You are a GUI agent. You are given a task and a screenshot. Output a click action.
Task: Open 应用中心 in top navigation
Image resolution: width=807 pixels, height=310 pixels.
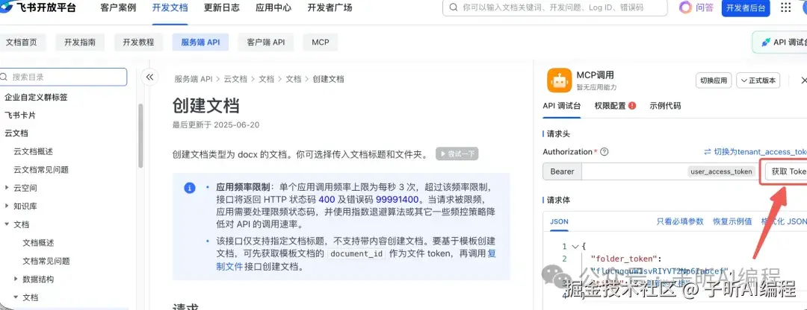point(273,7)
